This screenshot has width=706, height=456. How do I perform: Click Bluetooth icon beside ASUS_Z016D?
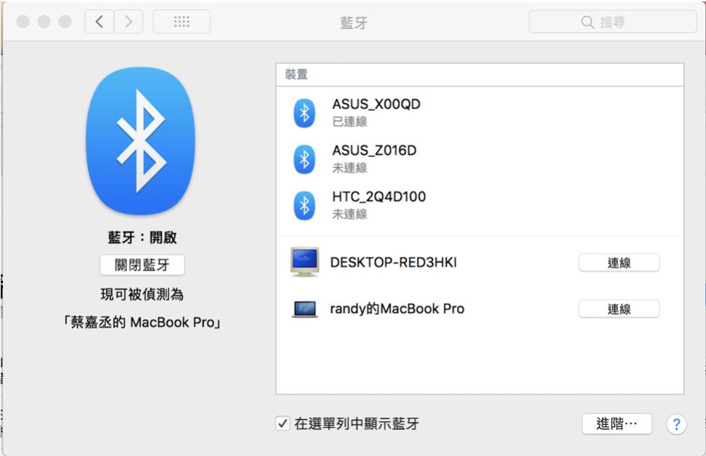pyautogui.click(x=304, y=159)
